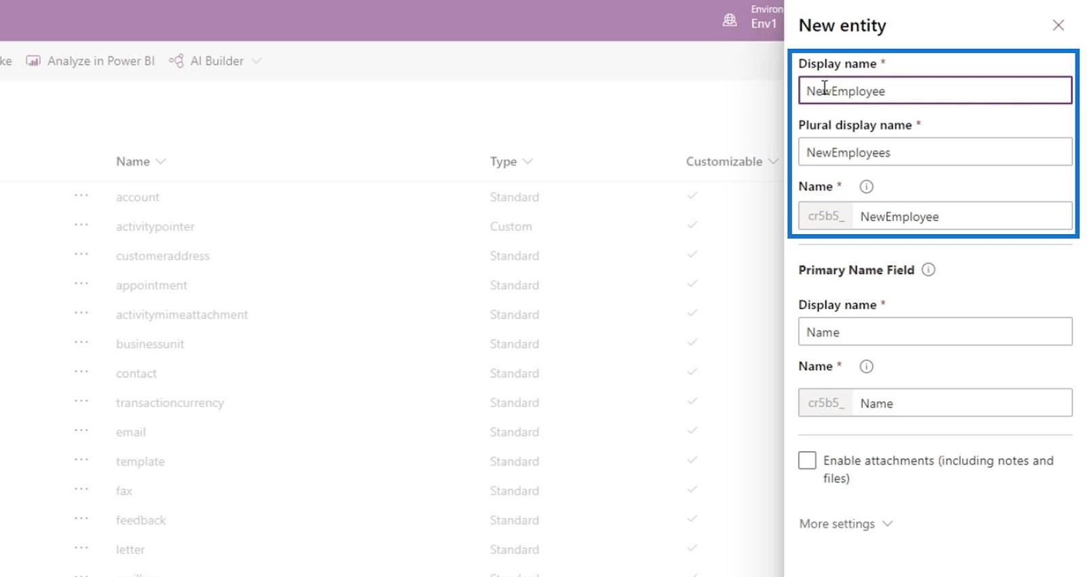This screenshot has height=577, width=1087.
Task: Open the account entity
Action: pyautogui.click(x=138, y=198)
